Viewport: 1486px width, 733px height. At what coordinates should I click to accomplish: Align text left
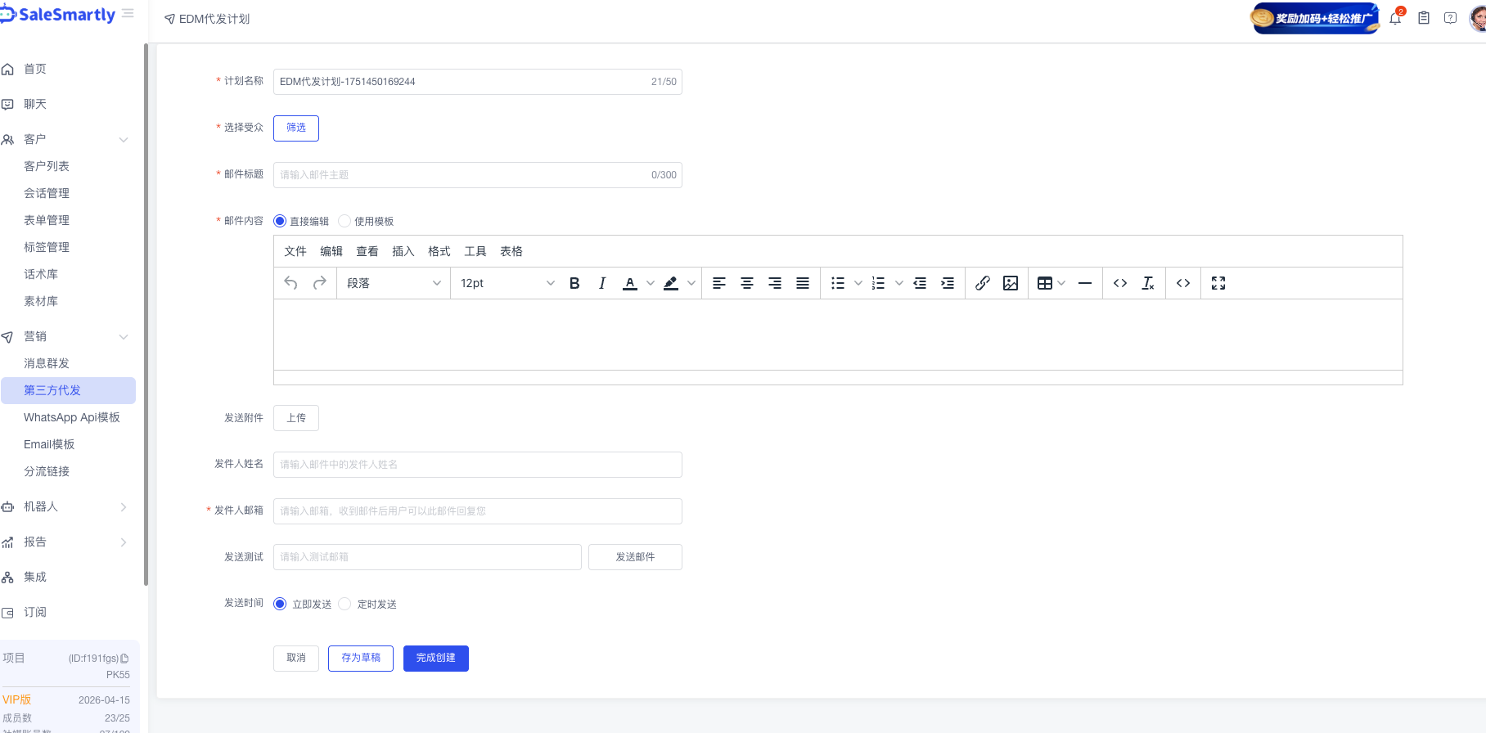tap(719, 283)
